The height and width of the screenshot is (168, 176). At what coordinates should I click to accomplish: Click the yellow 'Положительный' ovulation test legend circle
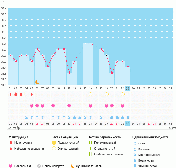tap(54, 143)
